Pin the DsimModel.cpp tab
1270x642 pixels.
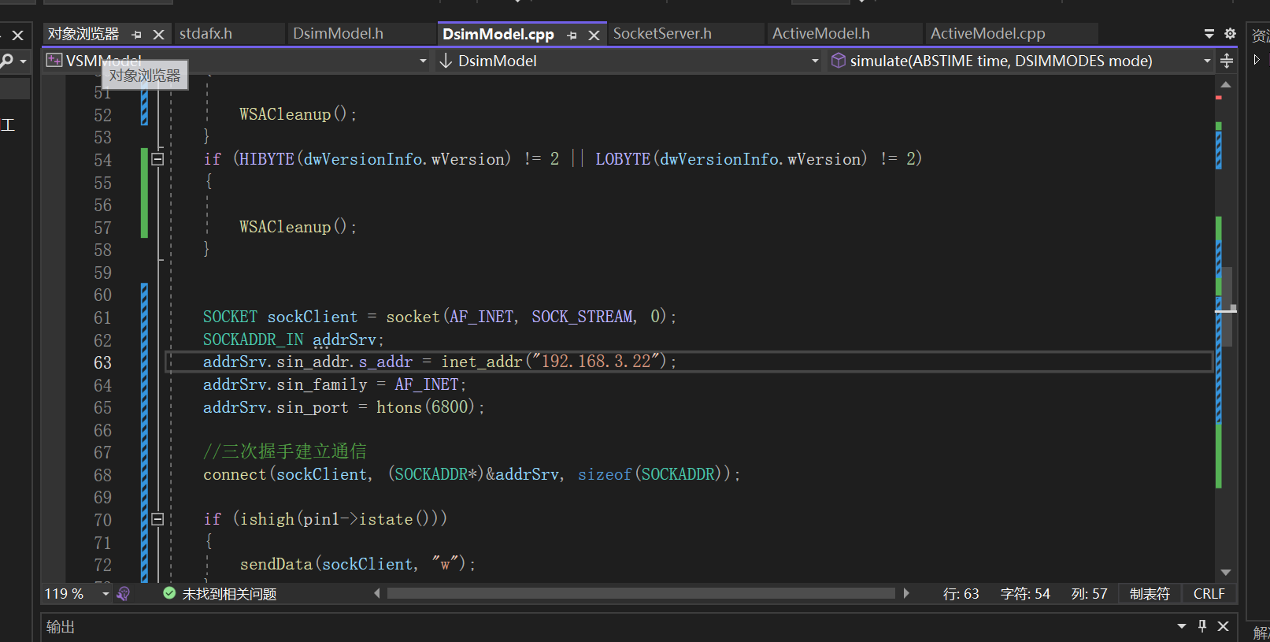point(572,35)
